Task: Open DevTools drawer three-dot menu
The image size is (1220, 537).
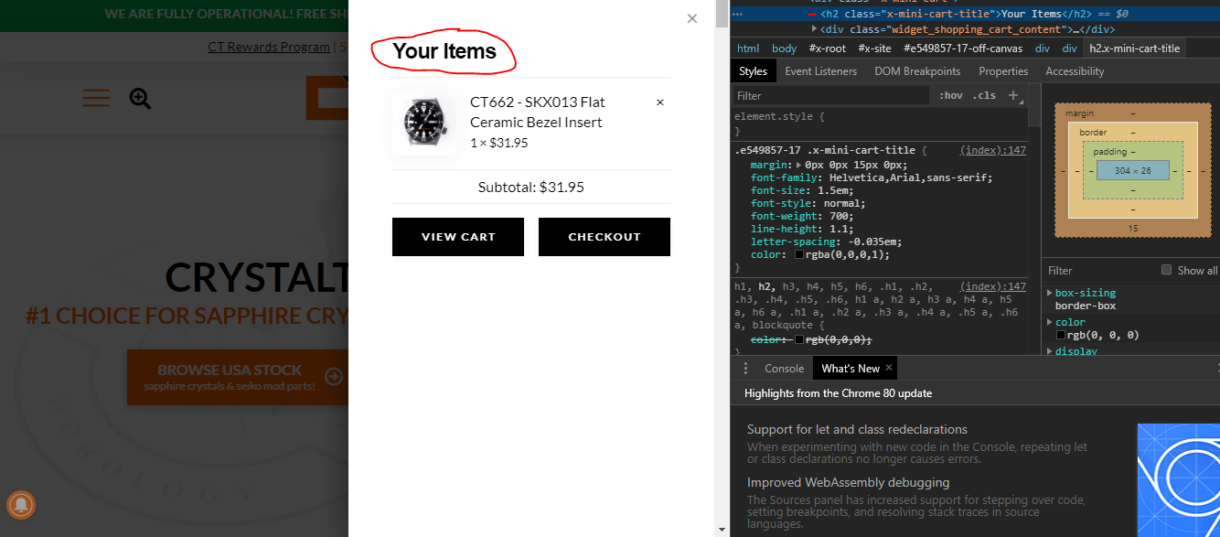Action: pos(745,368)
